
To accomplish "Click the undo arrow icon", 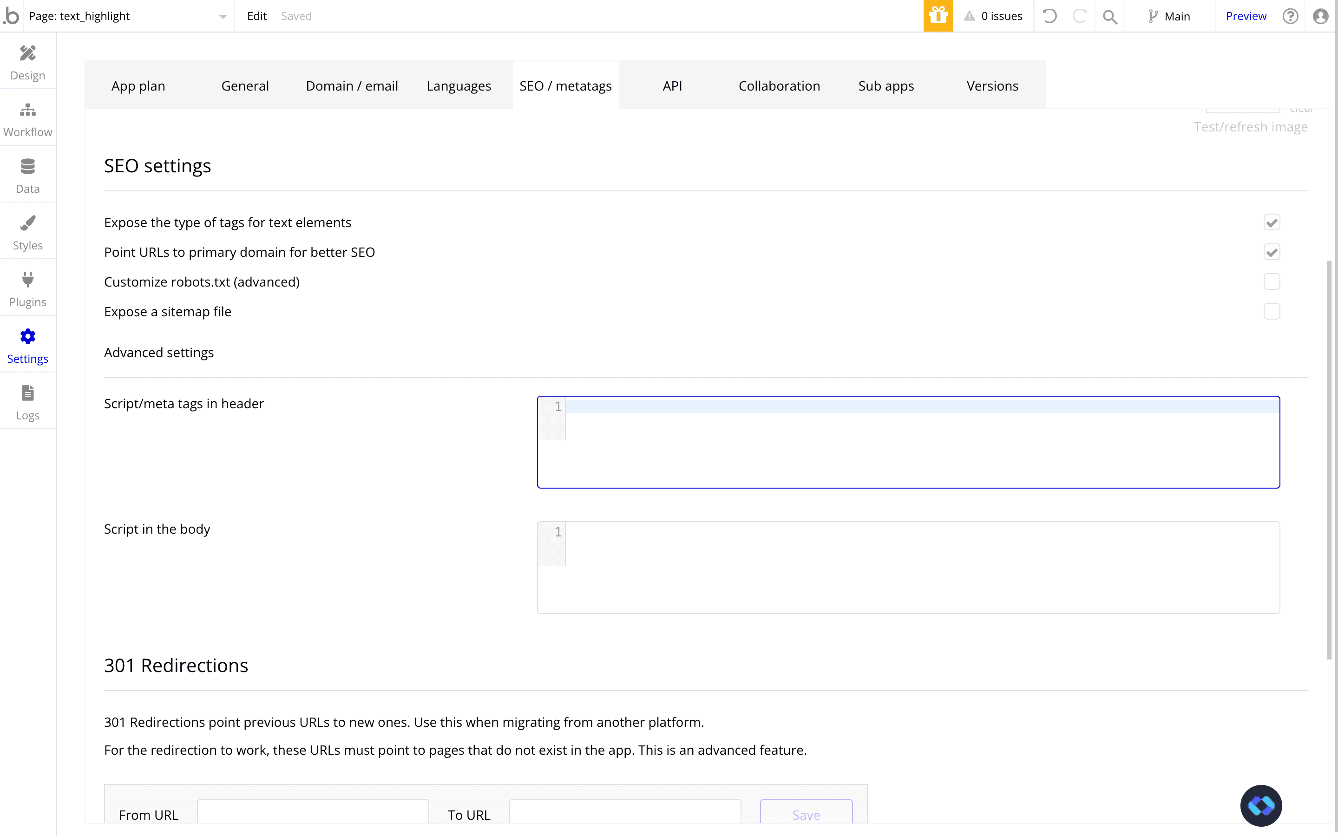I will pyautogui.click(x=1049, y=16).
